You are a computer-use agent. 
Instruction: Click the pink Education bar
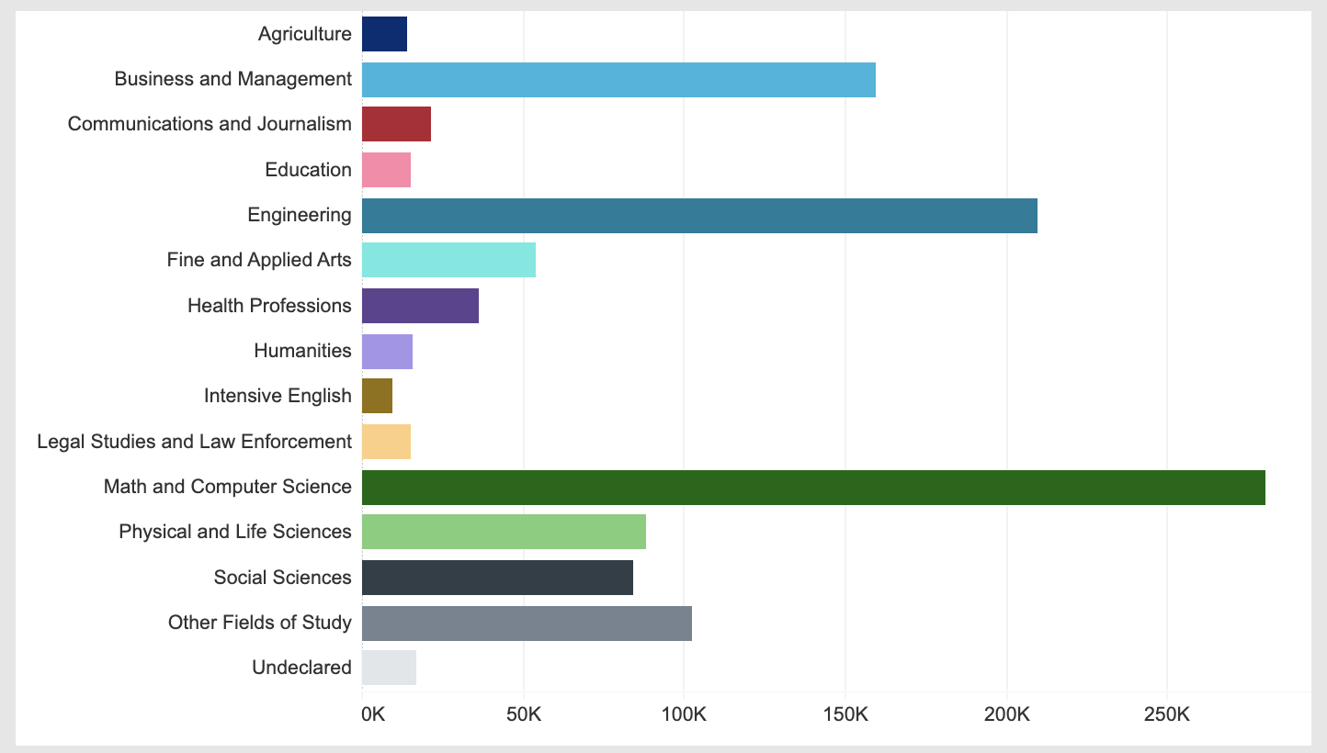[x=385, y=171]
